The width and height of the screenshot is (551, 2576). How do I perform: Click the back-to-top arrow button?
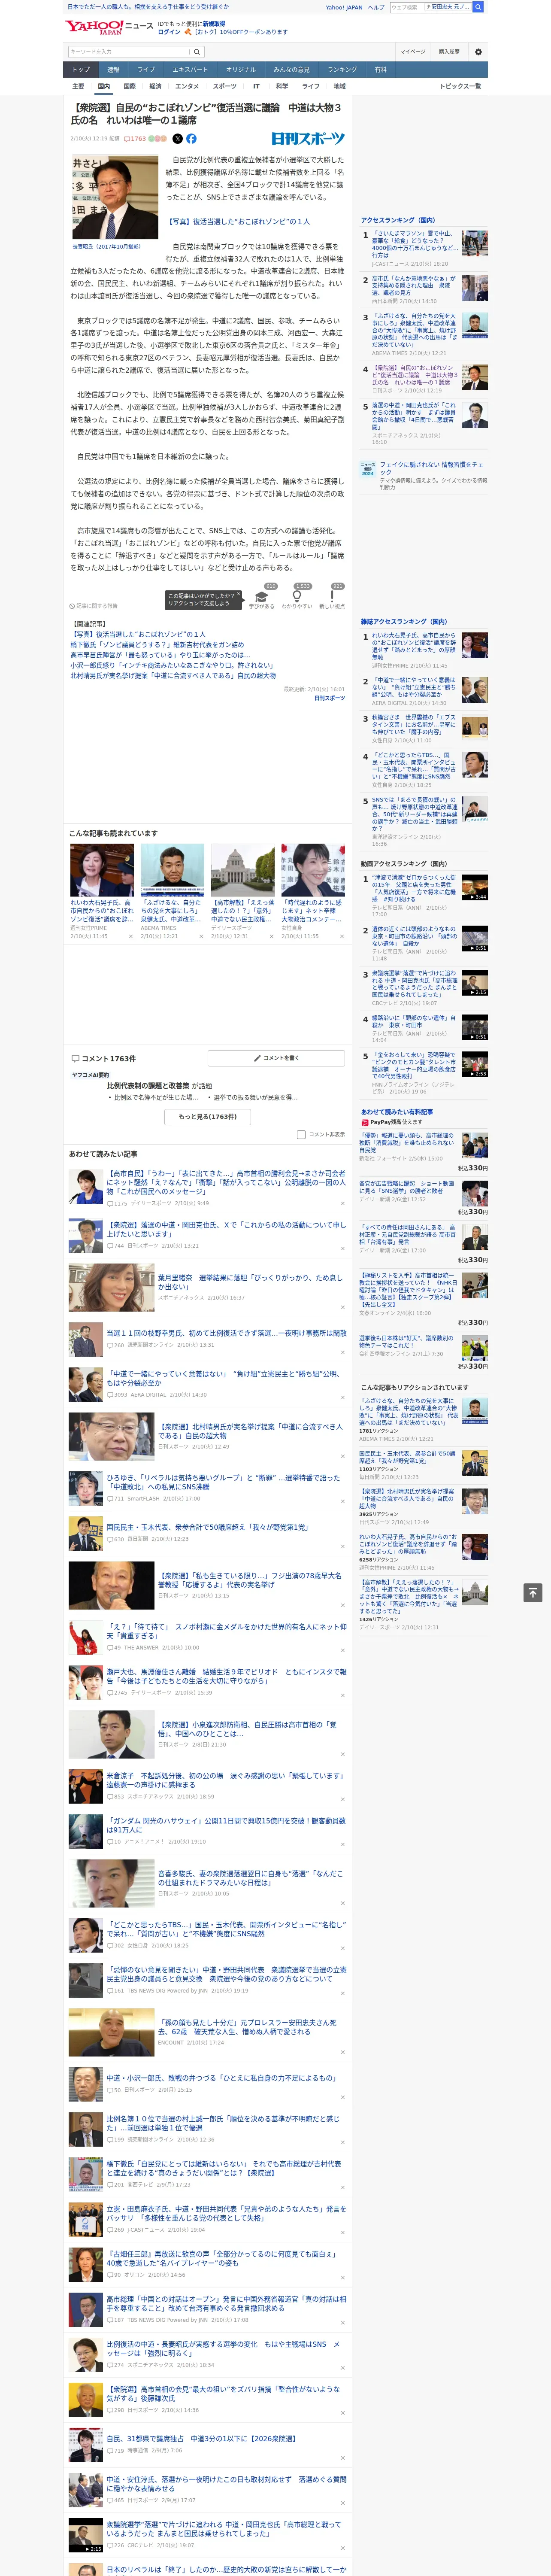coord(533,1593)
